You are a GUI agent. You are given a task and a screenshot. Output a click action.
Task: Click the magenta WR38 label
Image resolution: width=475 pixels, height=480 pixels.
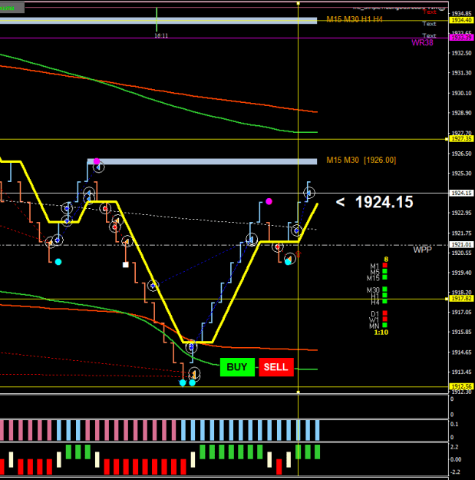coord(422,42)
